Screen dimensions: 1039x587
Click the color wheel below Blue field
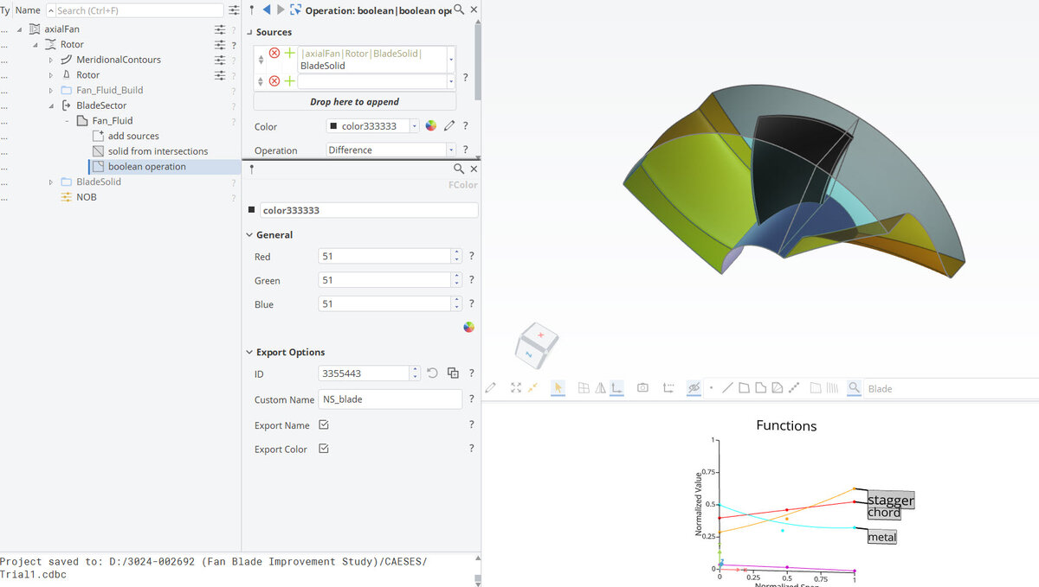468,327
